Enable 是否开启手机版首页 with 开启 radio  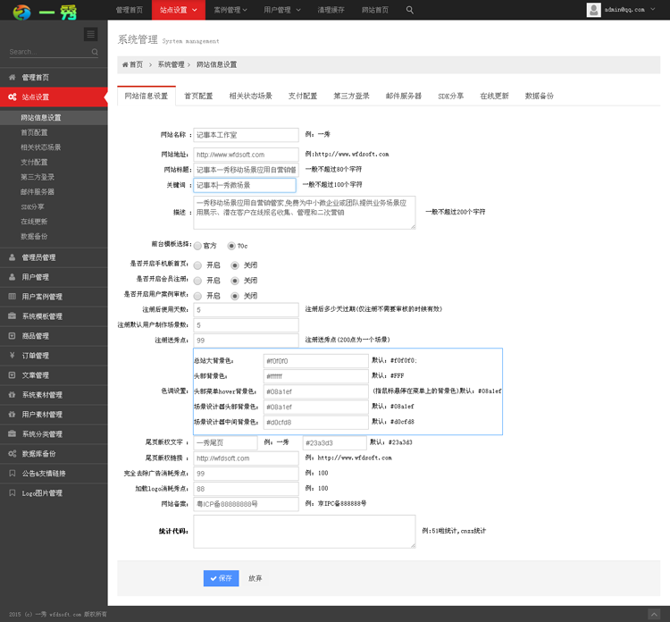tap(197, 265)
